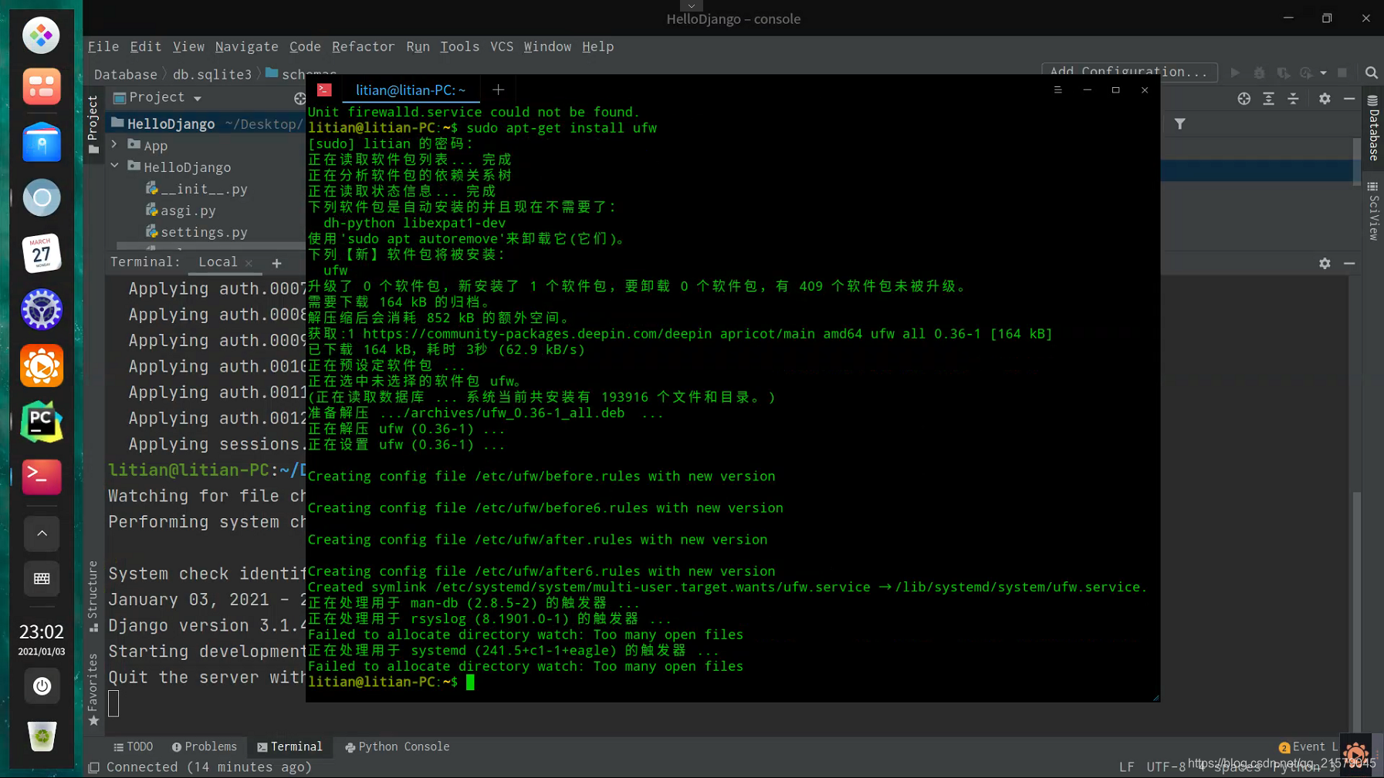This screenshot has width=1384, height=778.
Task: Select the Local terminal tab
Action: point(218,262)
